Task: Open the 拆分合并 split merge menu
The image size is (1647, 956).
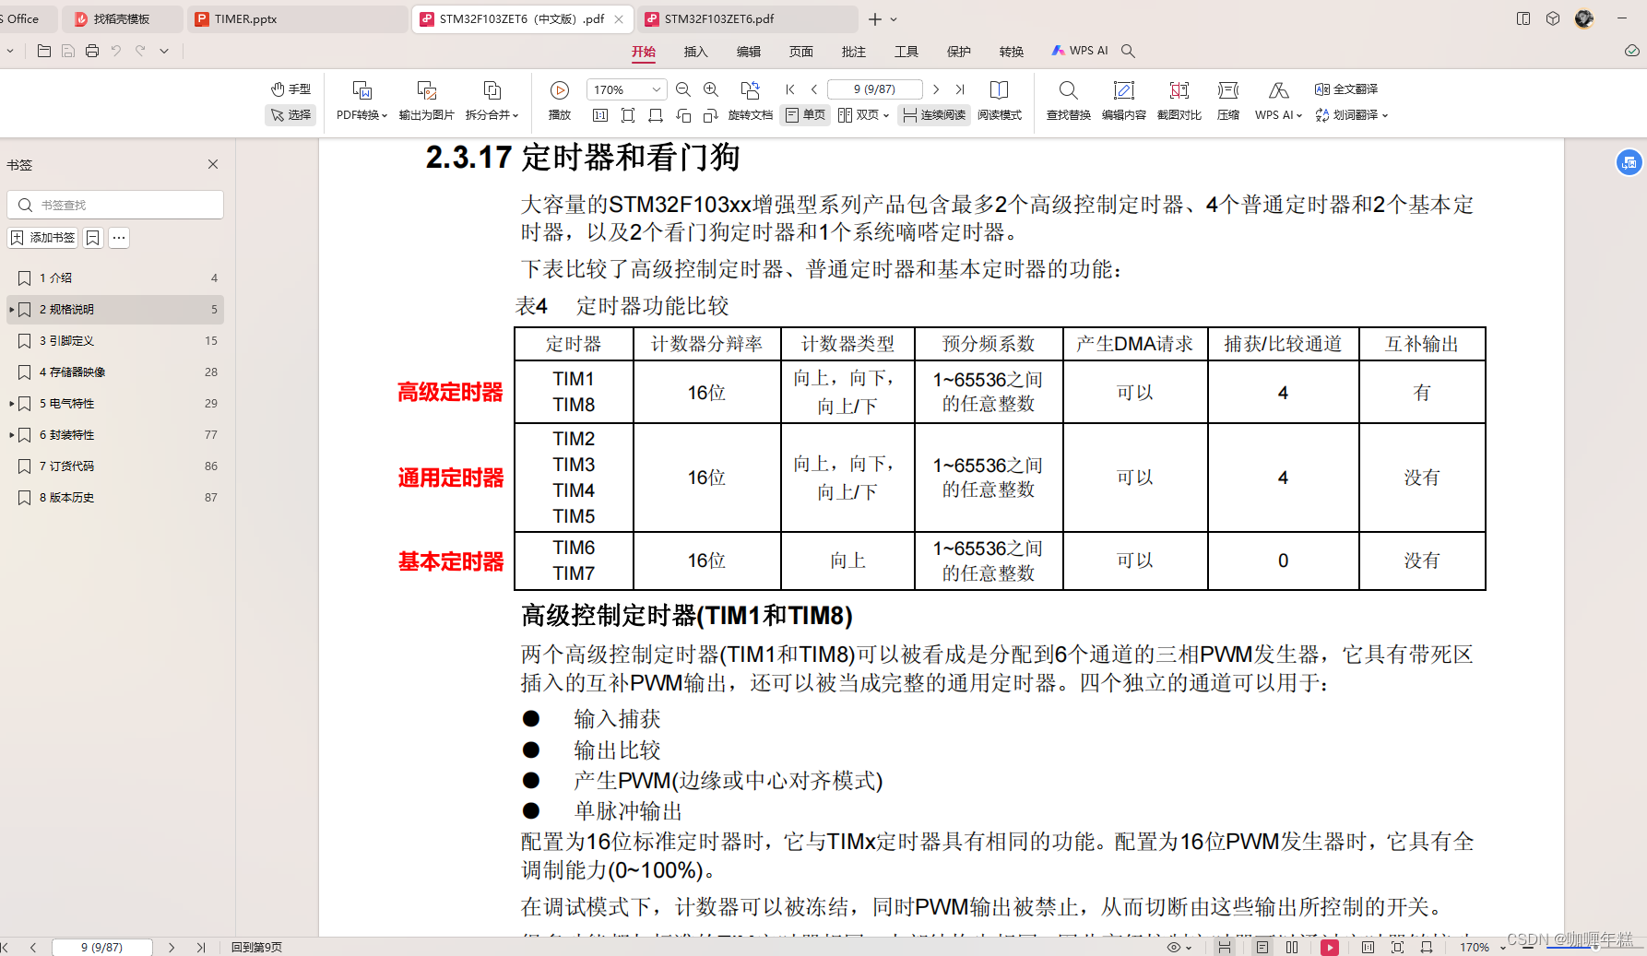Action: point(492,101)
